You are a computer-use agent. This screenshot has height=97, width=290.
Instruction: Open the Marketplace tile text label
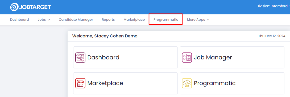[105, 83]
